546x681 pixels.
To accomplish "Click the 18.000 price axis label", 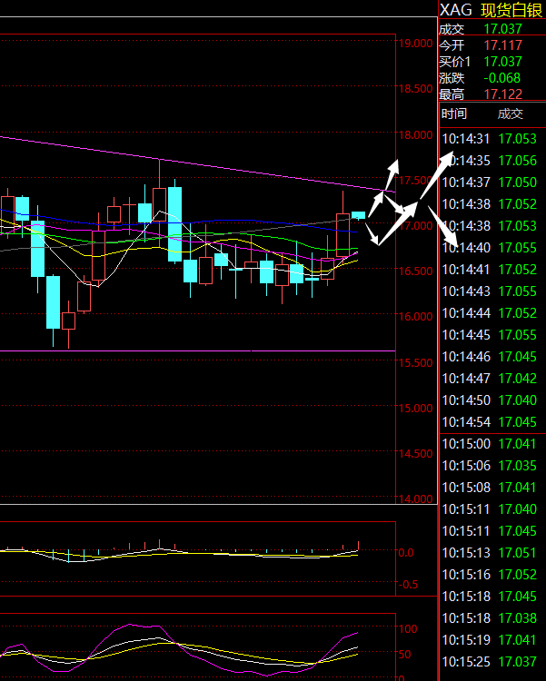I will [x=415, y=134].
